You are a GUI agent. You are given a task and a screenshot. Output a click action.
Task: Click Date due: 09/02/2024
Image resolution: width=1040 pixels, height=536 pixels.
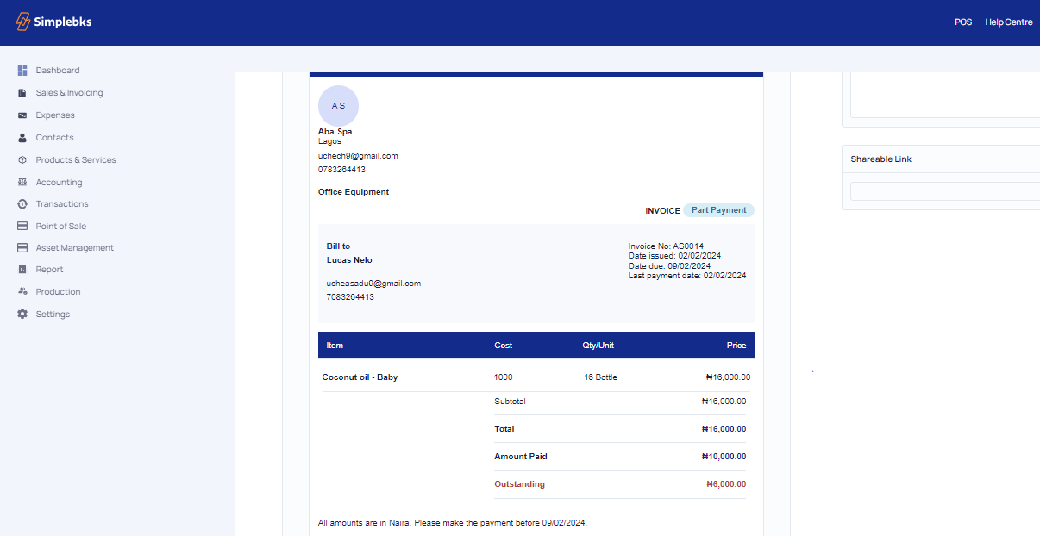[x=669, y=266]
